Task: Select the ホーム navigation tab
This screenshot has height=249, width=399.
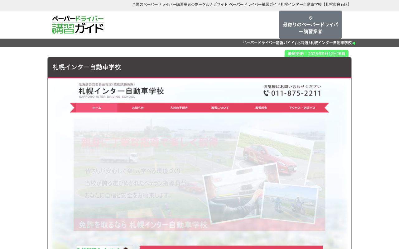Action: [97, 108]
